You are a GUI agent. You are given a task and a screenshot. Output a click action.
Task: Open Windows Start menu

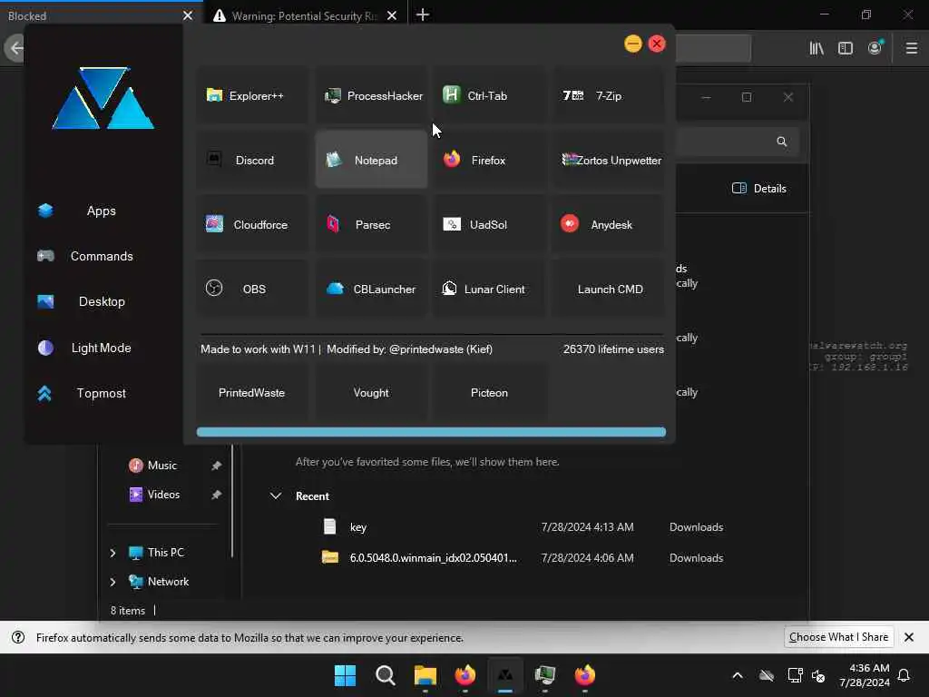tap(345, 675)
